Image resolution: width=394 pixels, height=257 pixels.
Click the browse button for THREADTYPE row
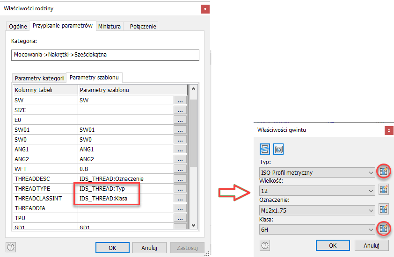pyautogui.click(x=180, y=188)
